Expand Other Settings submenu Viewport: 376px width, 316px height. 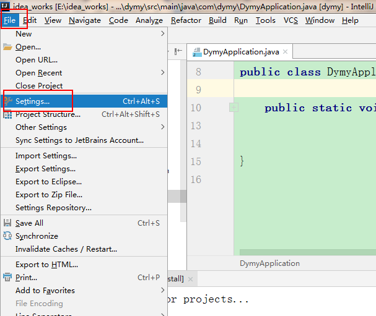point(84,127)
